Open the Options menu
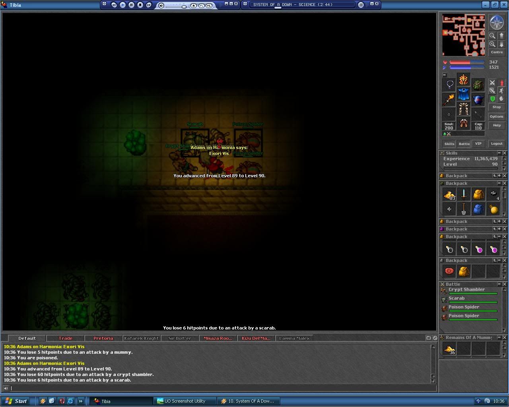The width and height of the screenshot is (509, 407). (x=497, y=116)
